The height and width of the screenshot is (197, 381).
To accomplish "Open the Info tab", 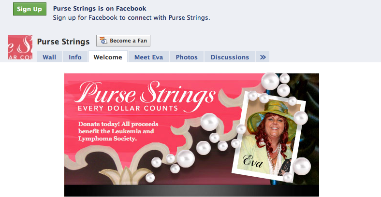I will 75,57.
